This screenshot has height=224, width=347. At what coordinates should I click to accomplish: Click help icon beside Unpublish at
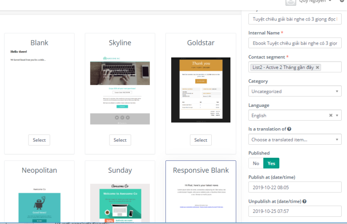point(304,201)
